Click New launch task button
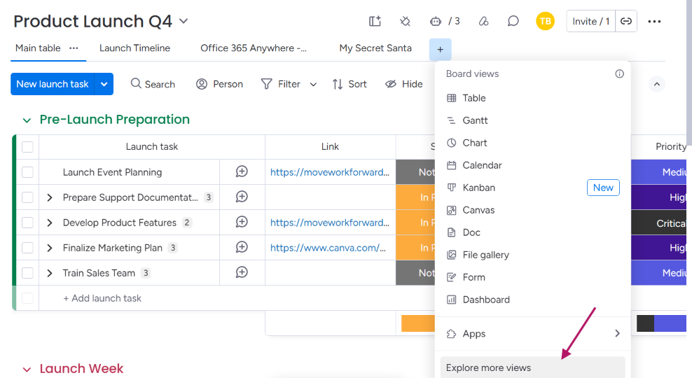 click(53, 84)
